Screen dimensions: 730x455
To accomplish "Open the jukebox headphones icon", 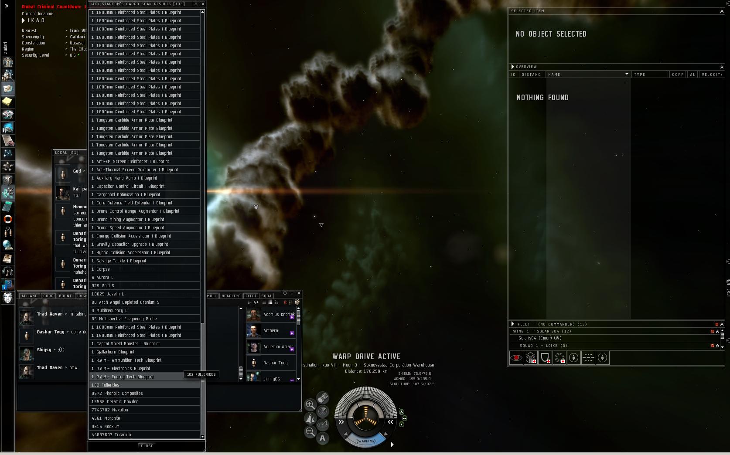I will pos(7,272).
